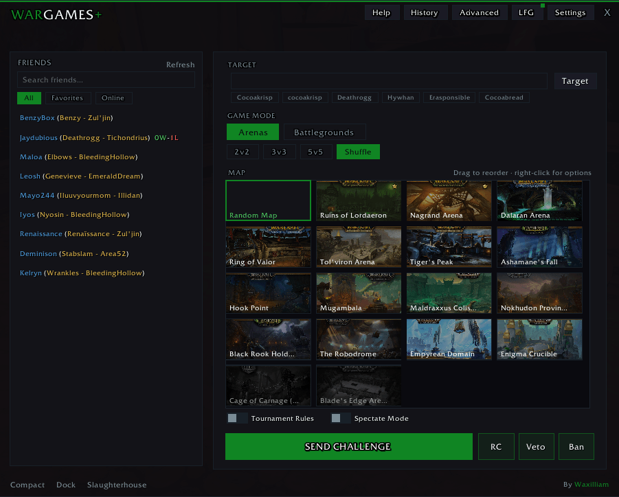This screenshot has height=497, width=619.
Task: Click the Veto button
Action: 536,446
